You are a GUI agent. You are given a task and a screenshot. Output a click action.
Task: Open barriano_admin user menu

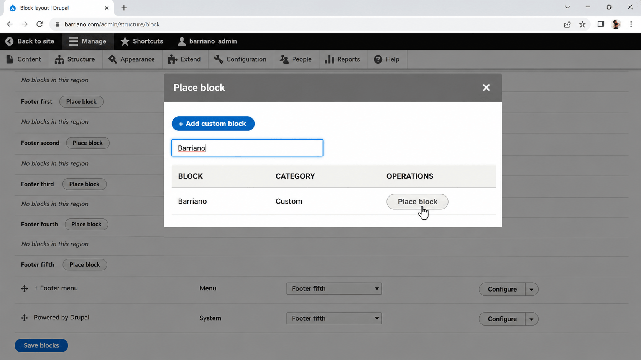[x=207, y=41]
